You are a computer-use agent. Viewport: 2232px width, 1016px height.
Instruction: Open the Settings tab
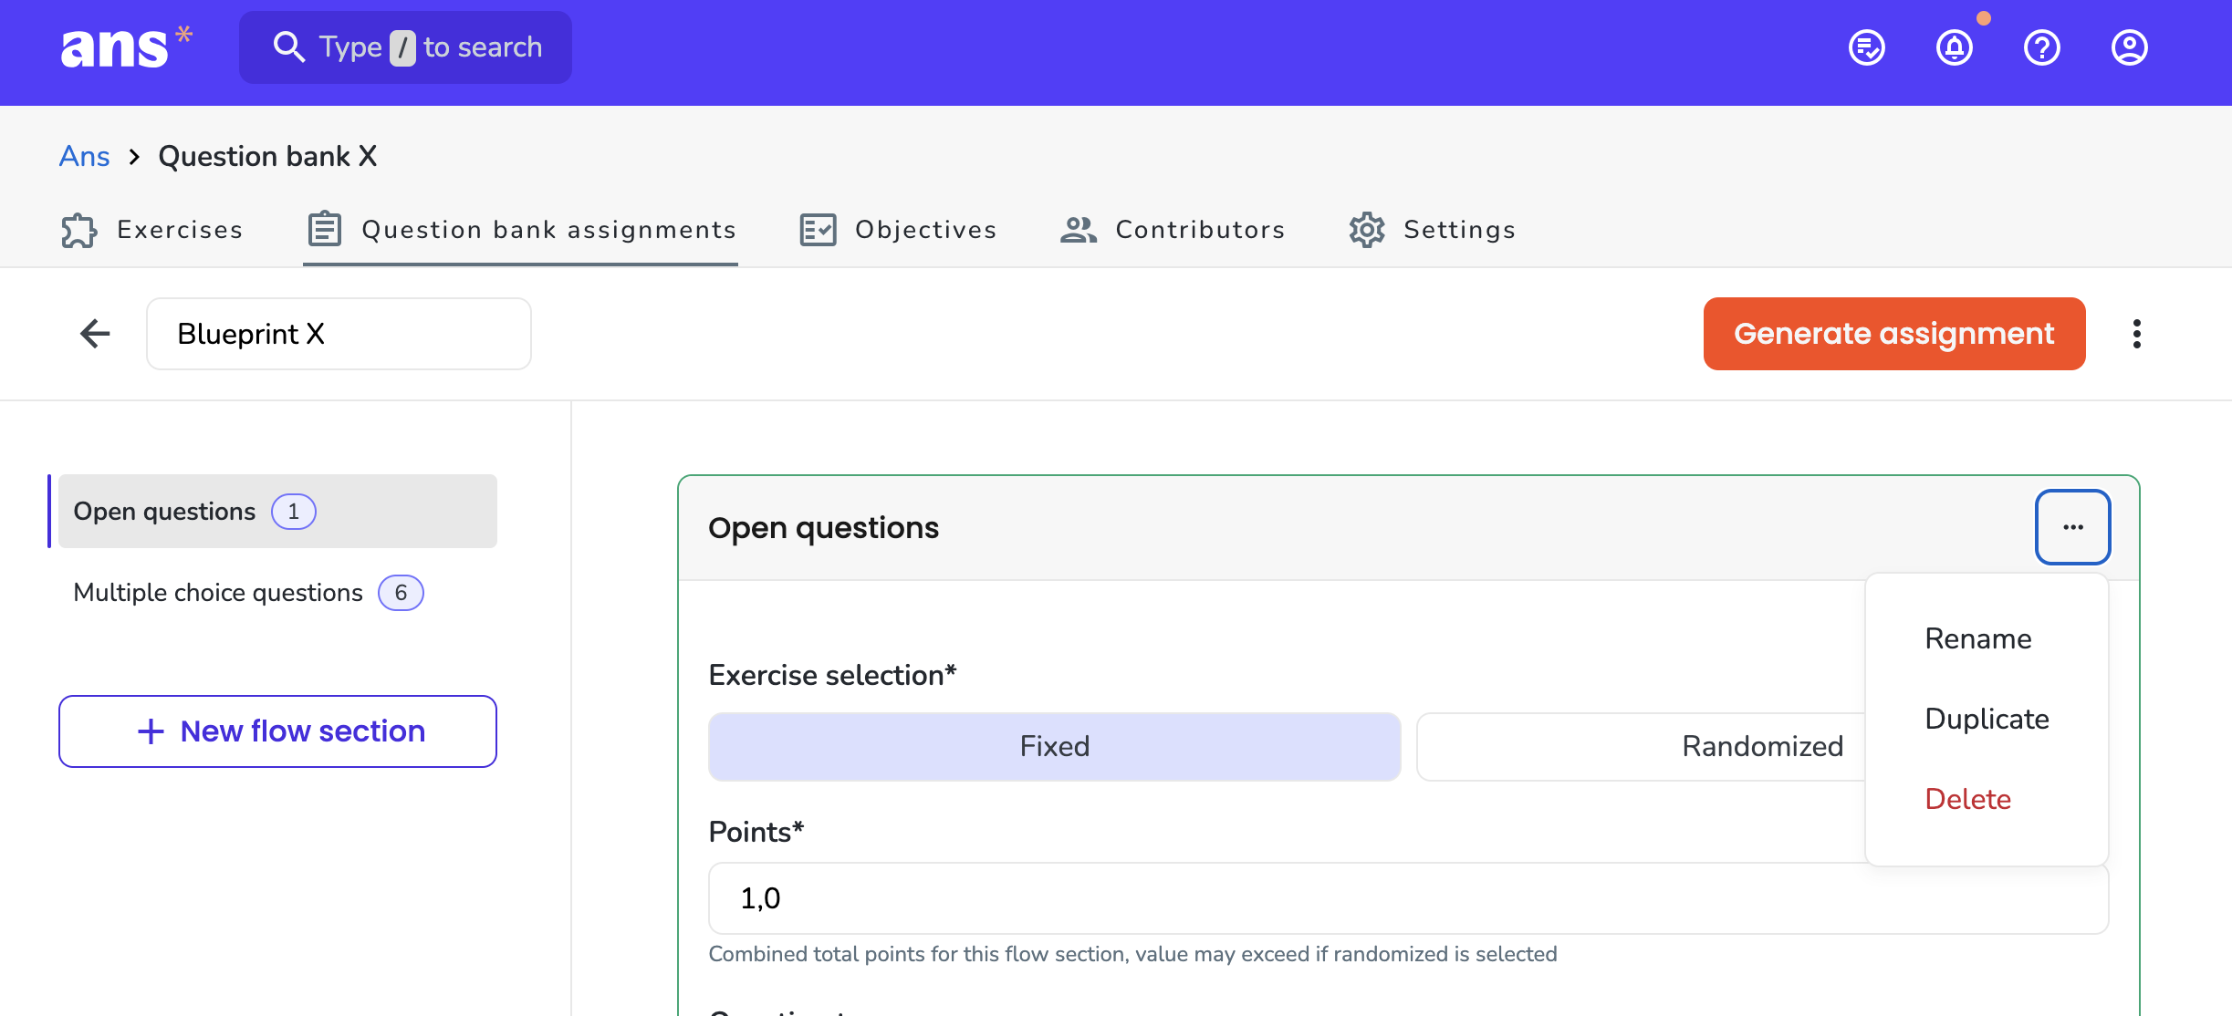(x=1433, y=230)
